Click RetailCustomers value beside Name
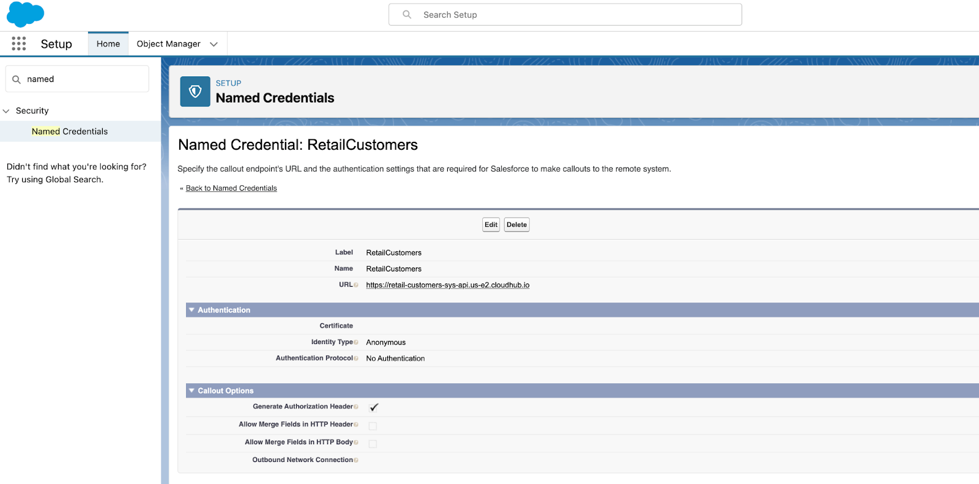This screenshot has width=979, height=484. (x=393, y=269)
